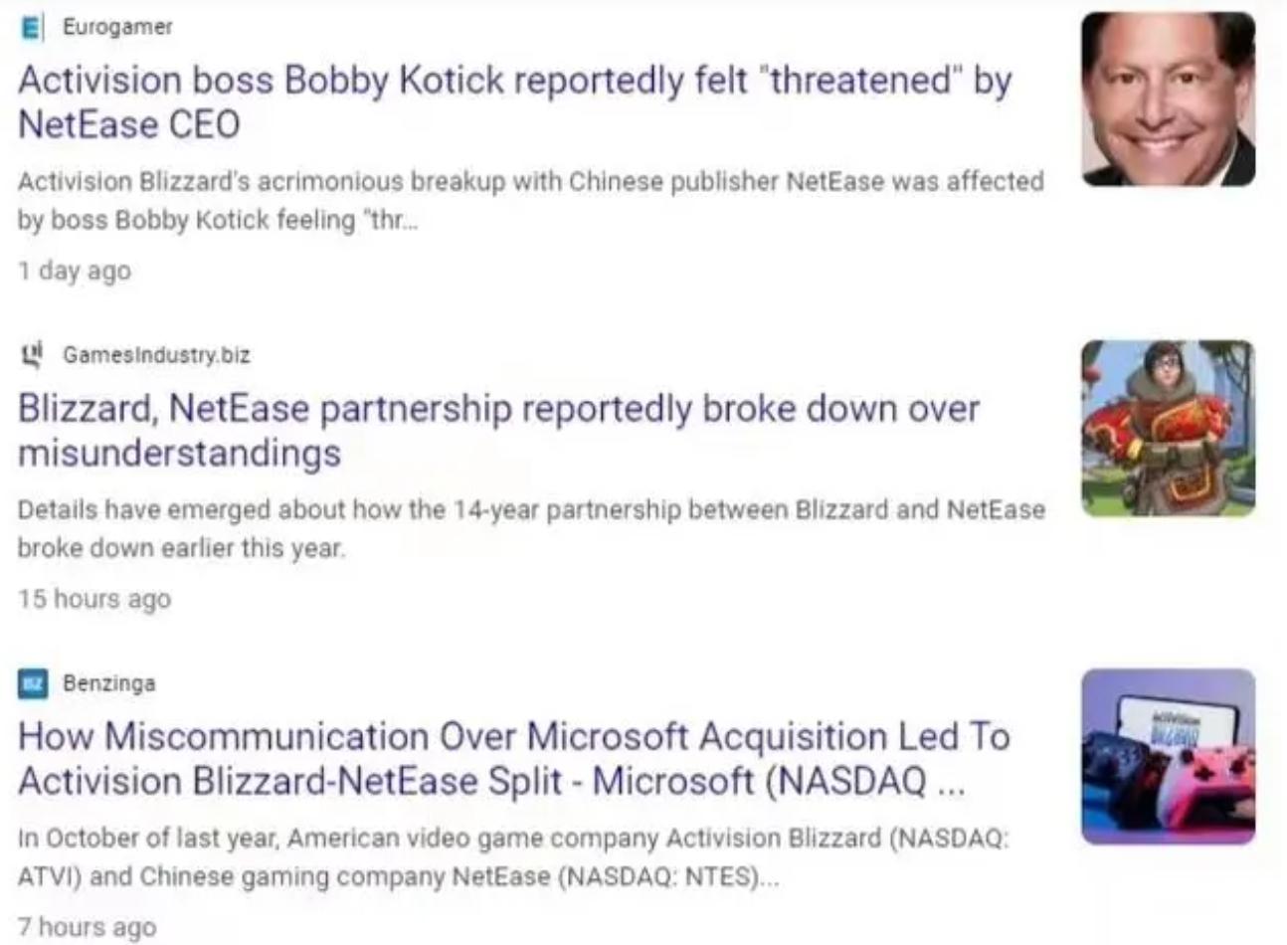The height and width of the screenshot is (945, 1287).
Task: Click the Eurogamer favicon icon
Action: (x=32, y=27)
